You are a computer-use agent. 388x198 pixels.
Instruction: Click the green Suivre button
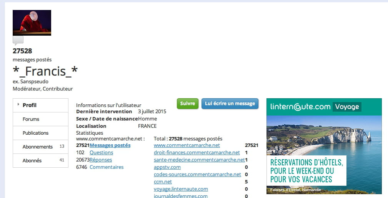pos(188,104)
